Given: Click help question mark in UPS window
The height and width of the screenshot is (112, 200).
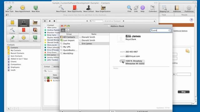Looking at the screenshot, I should [191, 20].
